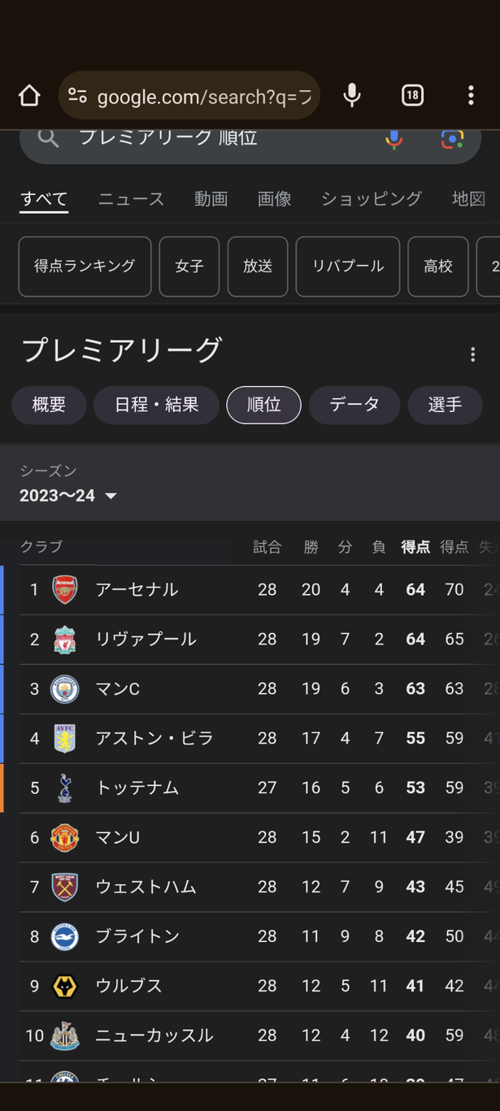Viewport: 500px width, 1111px height.
Task: Tap the Arsenal club crest
Action: pos(65,589)
